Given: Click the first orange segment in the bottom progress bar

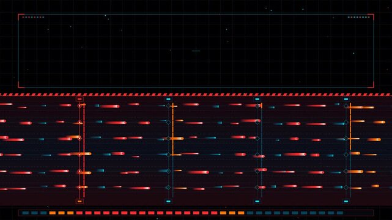Looking at the screenshot, I should 53,213.
